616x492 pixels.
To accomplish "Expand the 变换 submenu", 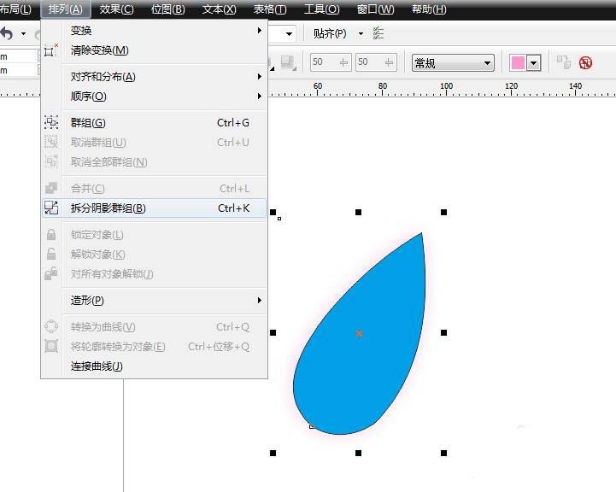I will pyautogui.click(x=154, y=31).
